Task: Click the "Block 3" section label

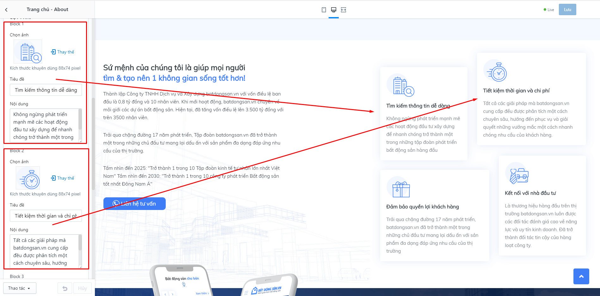Action: 17,276
